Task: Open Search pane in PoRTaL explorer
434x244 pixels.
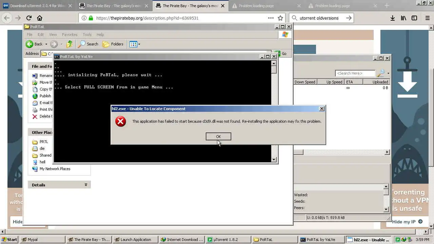Action: point(88,44)
